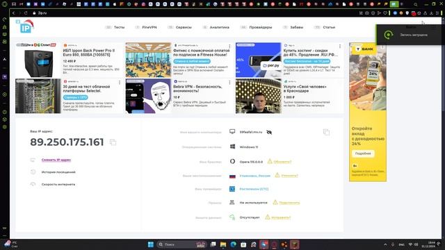Click the page vertical scrollbar
The width and height of the screenshot is (445, 250).
point(443,128)
